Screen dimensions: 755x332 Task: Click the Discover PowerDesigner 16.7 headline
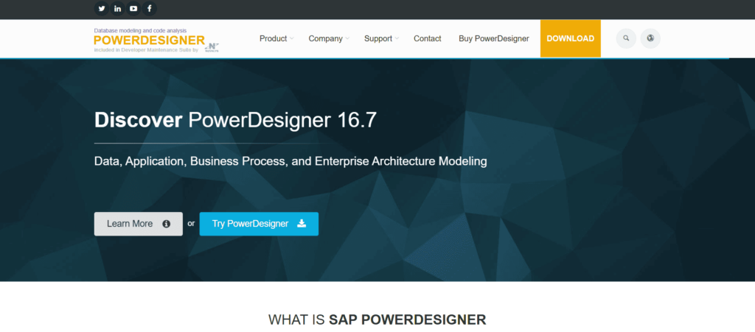click(x=235, y=121)
